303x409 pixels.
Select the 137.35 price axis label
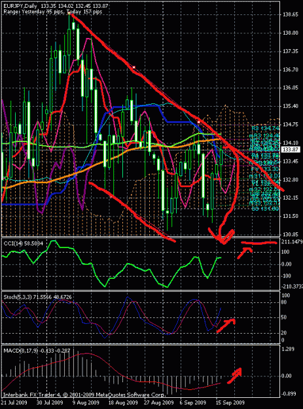[x=290, y=52]
